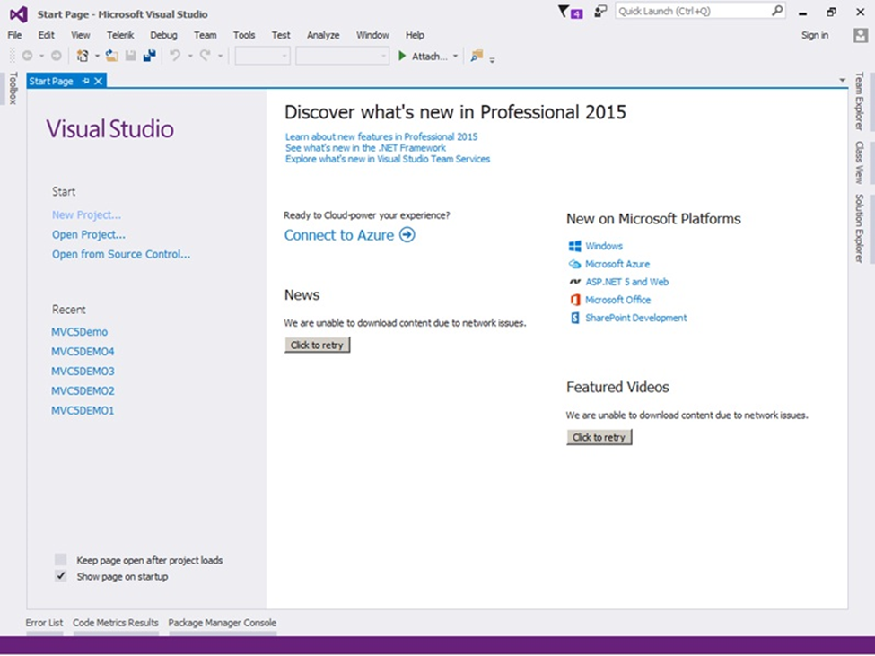Open the solution configurations combo box

tap(263, 56)
